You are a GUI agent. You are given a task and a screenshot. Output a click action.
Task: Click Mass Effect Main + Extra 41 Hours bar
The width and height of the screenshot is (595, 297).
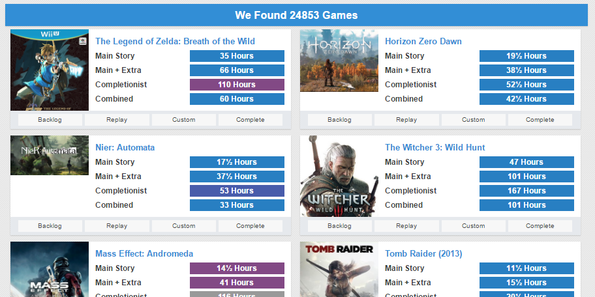(237, 283)
